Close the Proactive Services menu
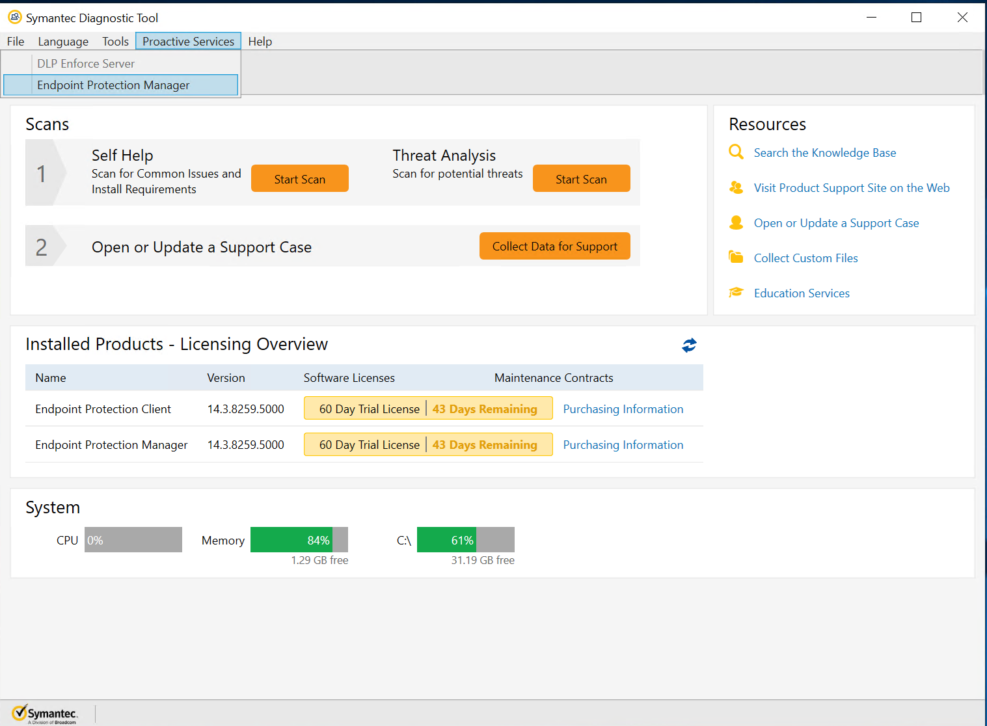Image resolution: width=987 pixels, height=726 pixels. tap(188, 41)
